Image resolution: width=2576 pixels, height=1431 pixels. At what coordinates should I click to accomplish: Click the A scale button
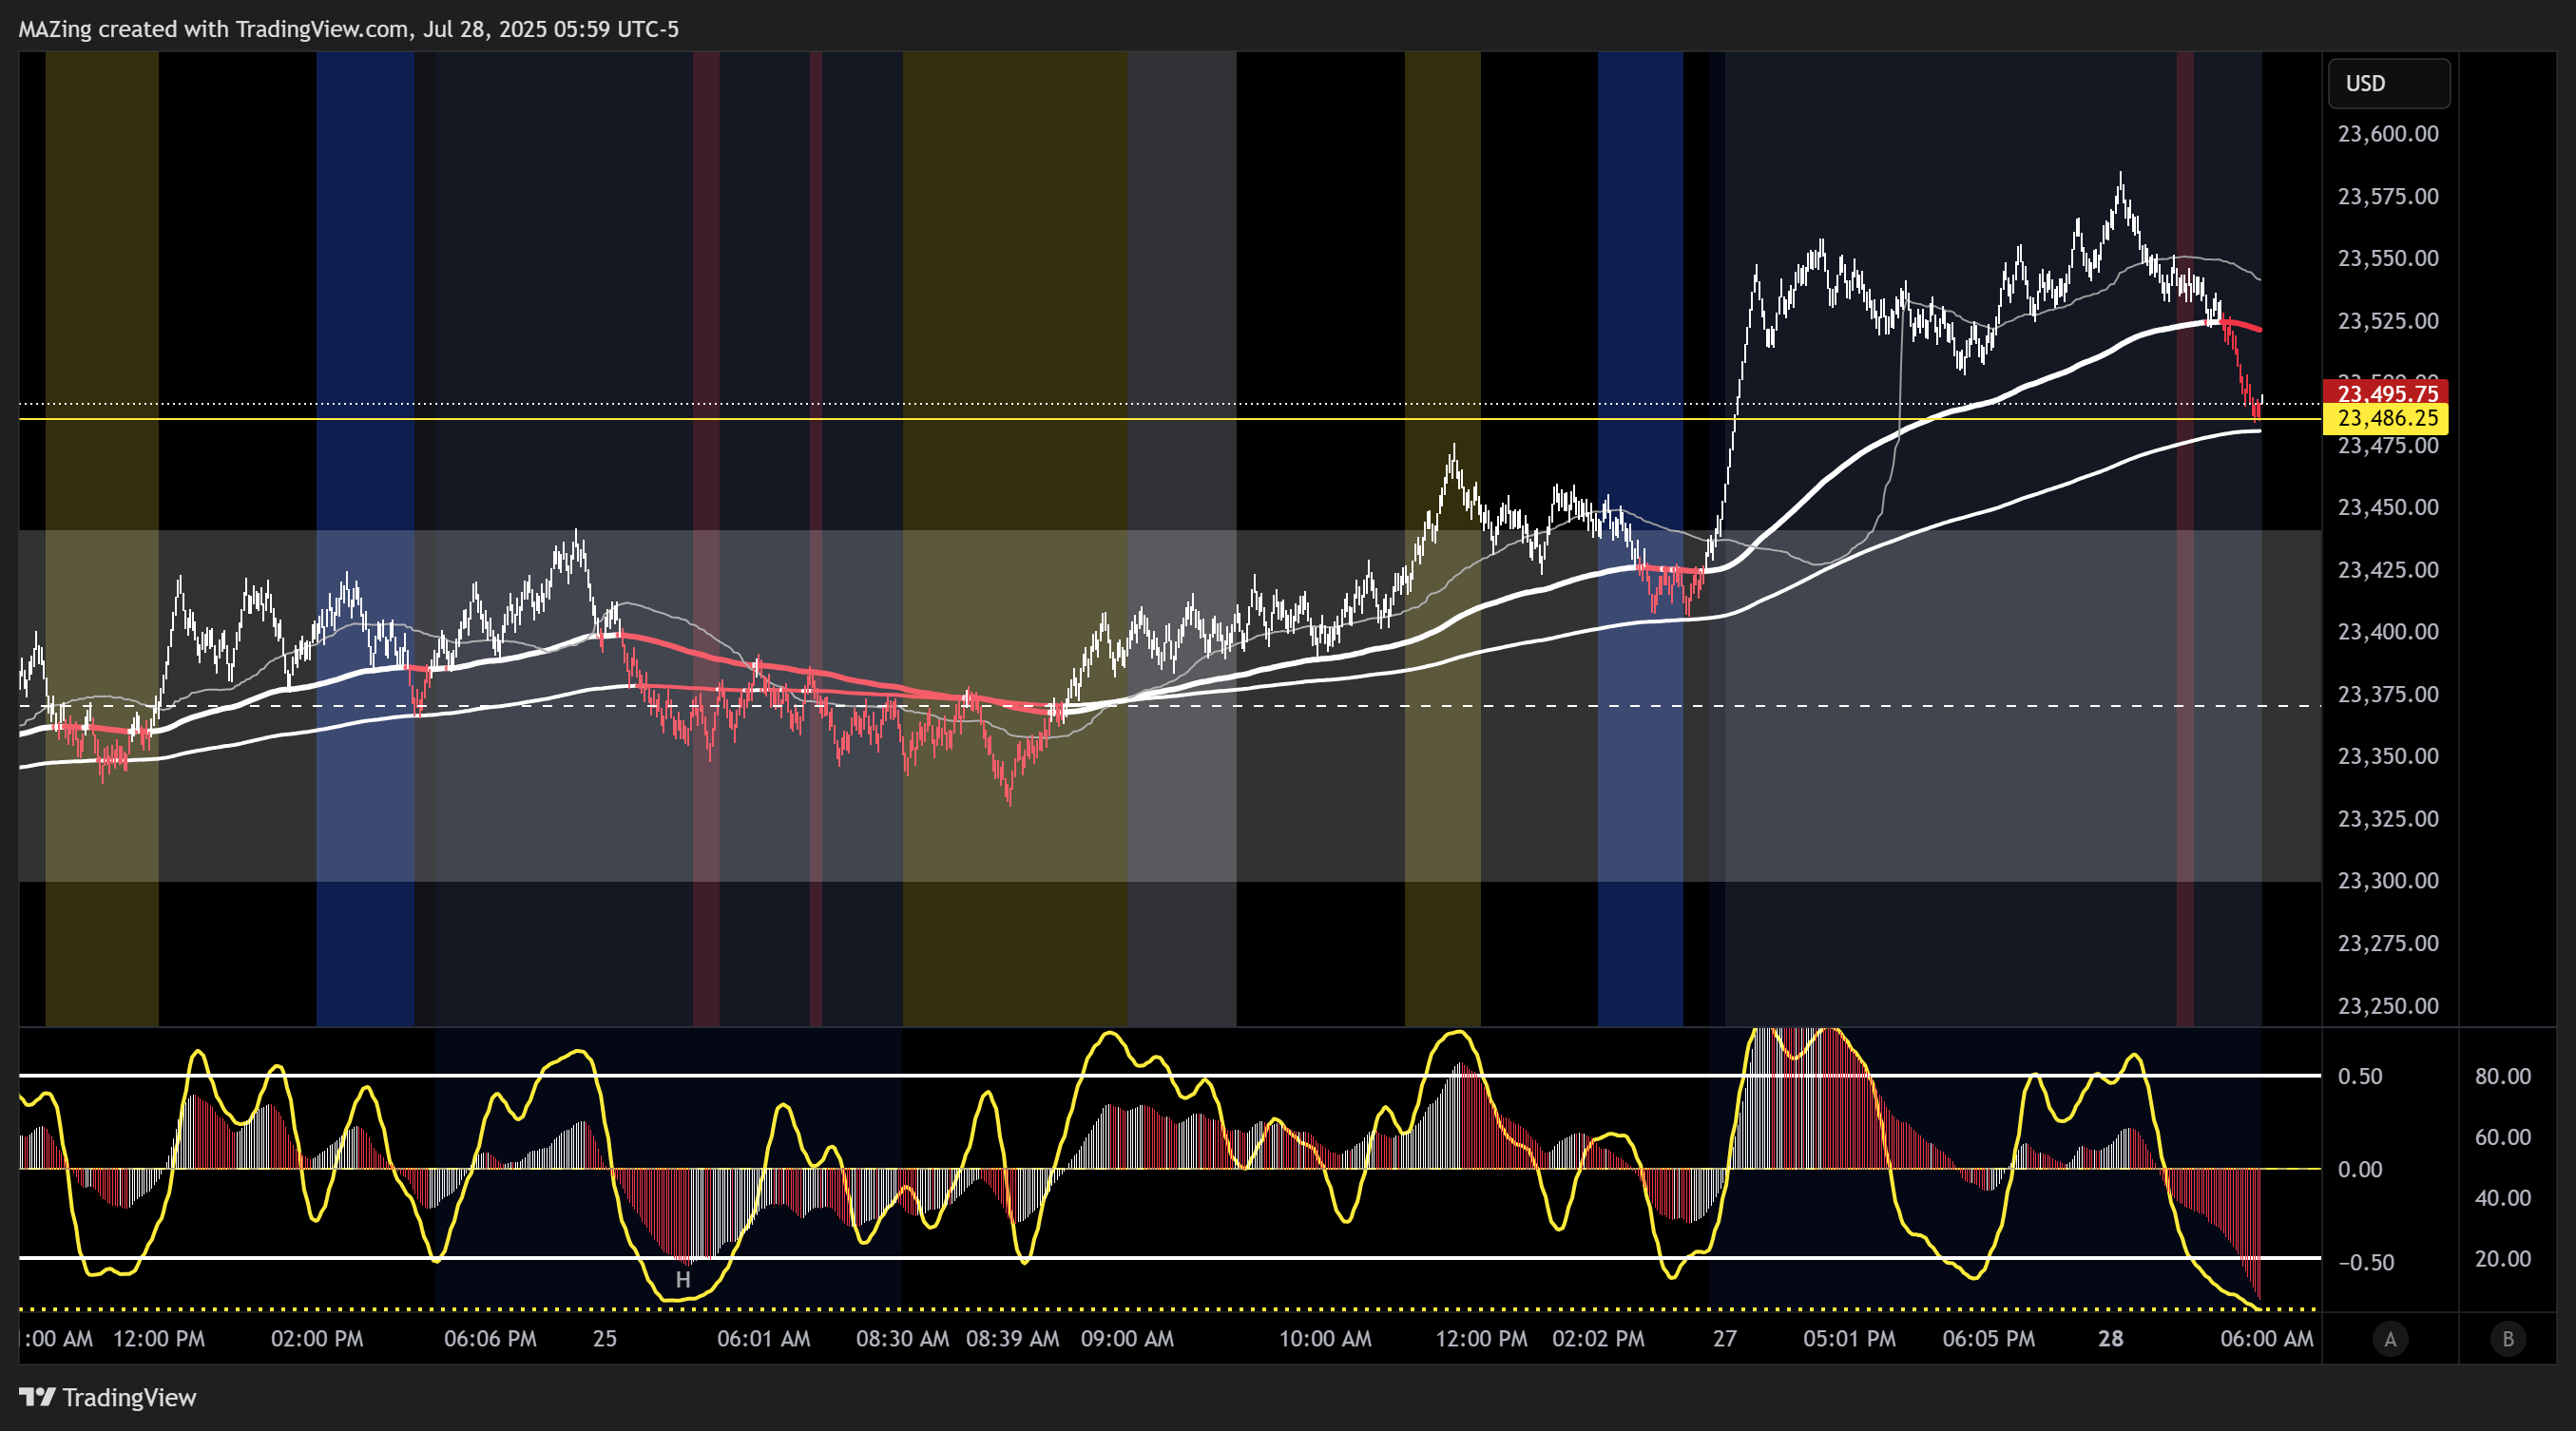(x=2390, y=1339)
